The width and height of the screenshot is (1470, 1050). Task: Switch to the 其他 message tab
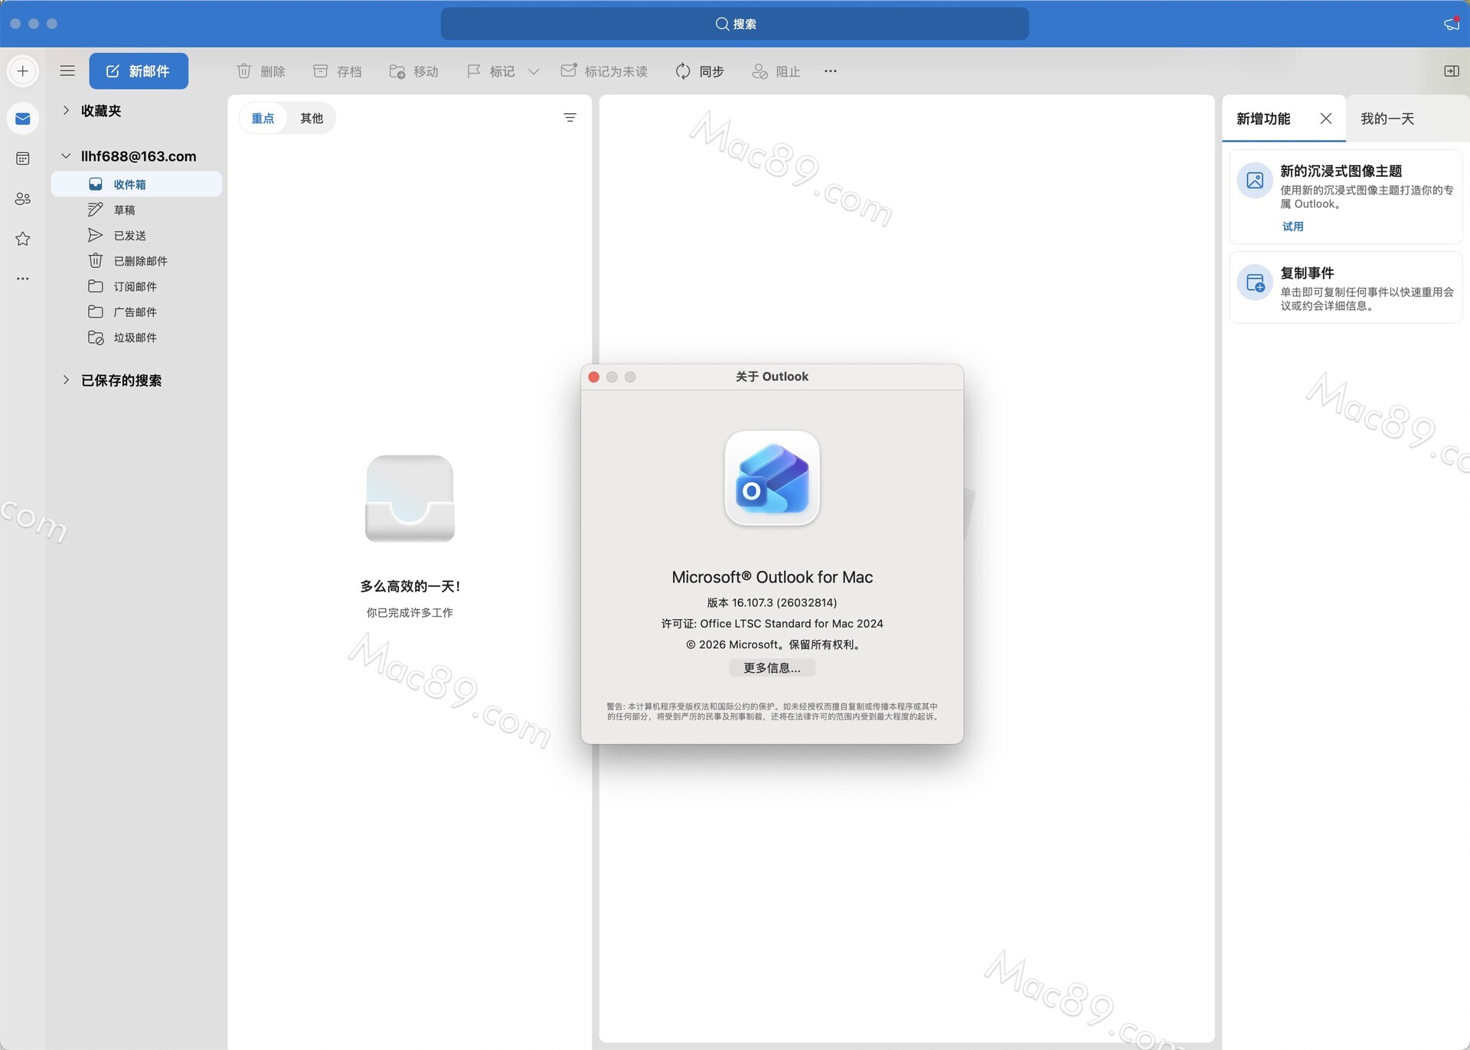[x=311, y=118]
